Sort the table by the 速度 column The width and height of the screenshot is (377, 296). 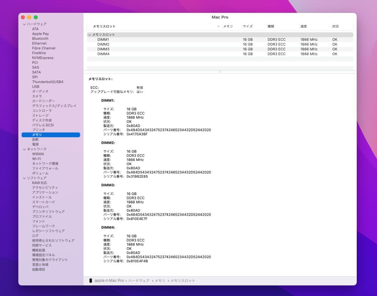304,26
